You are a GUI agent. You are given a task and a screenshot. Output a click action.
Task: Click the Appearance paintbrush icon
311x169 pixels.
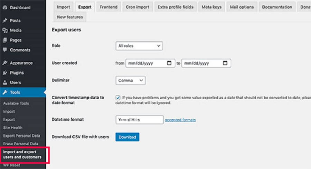point(5,63)
